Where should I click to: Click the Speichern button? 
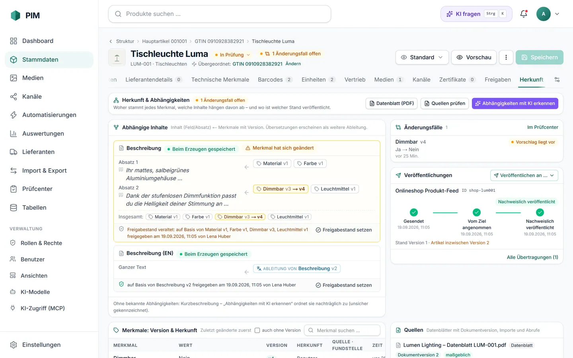click(x=540, y=57)
